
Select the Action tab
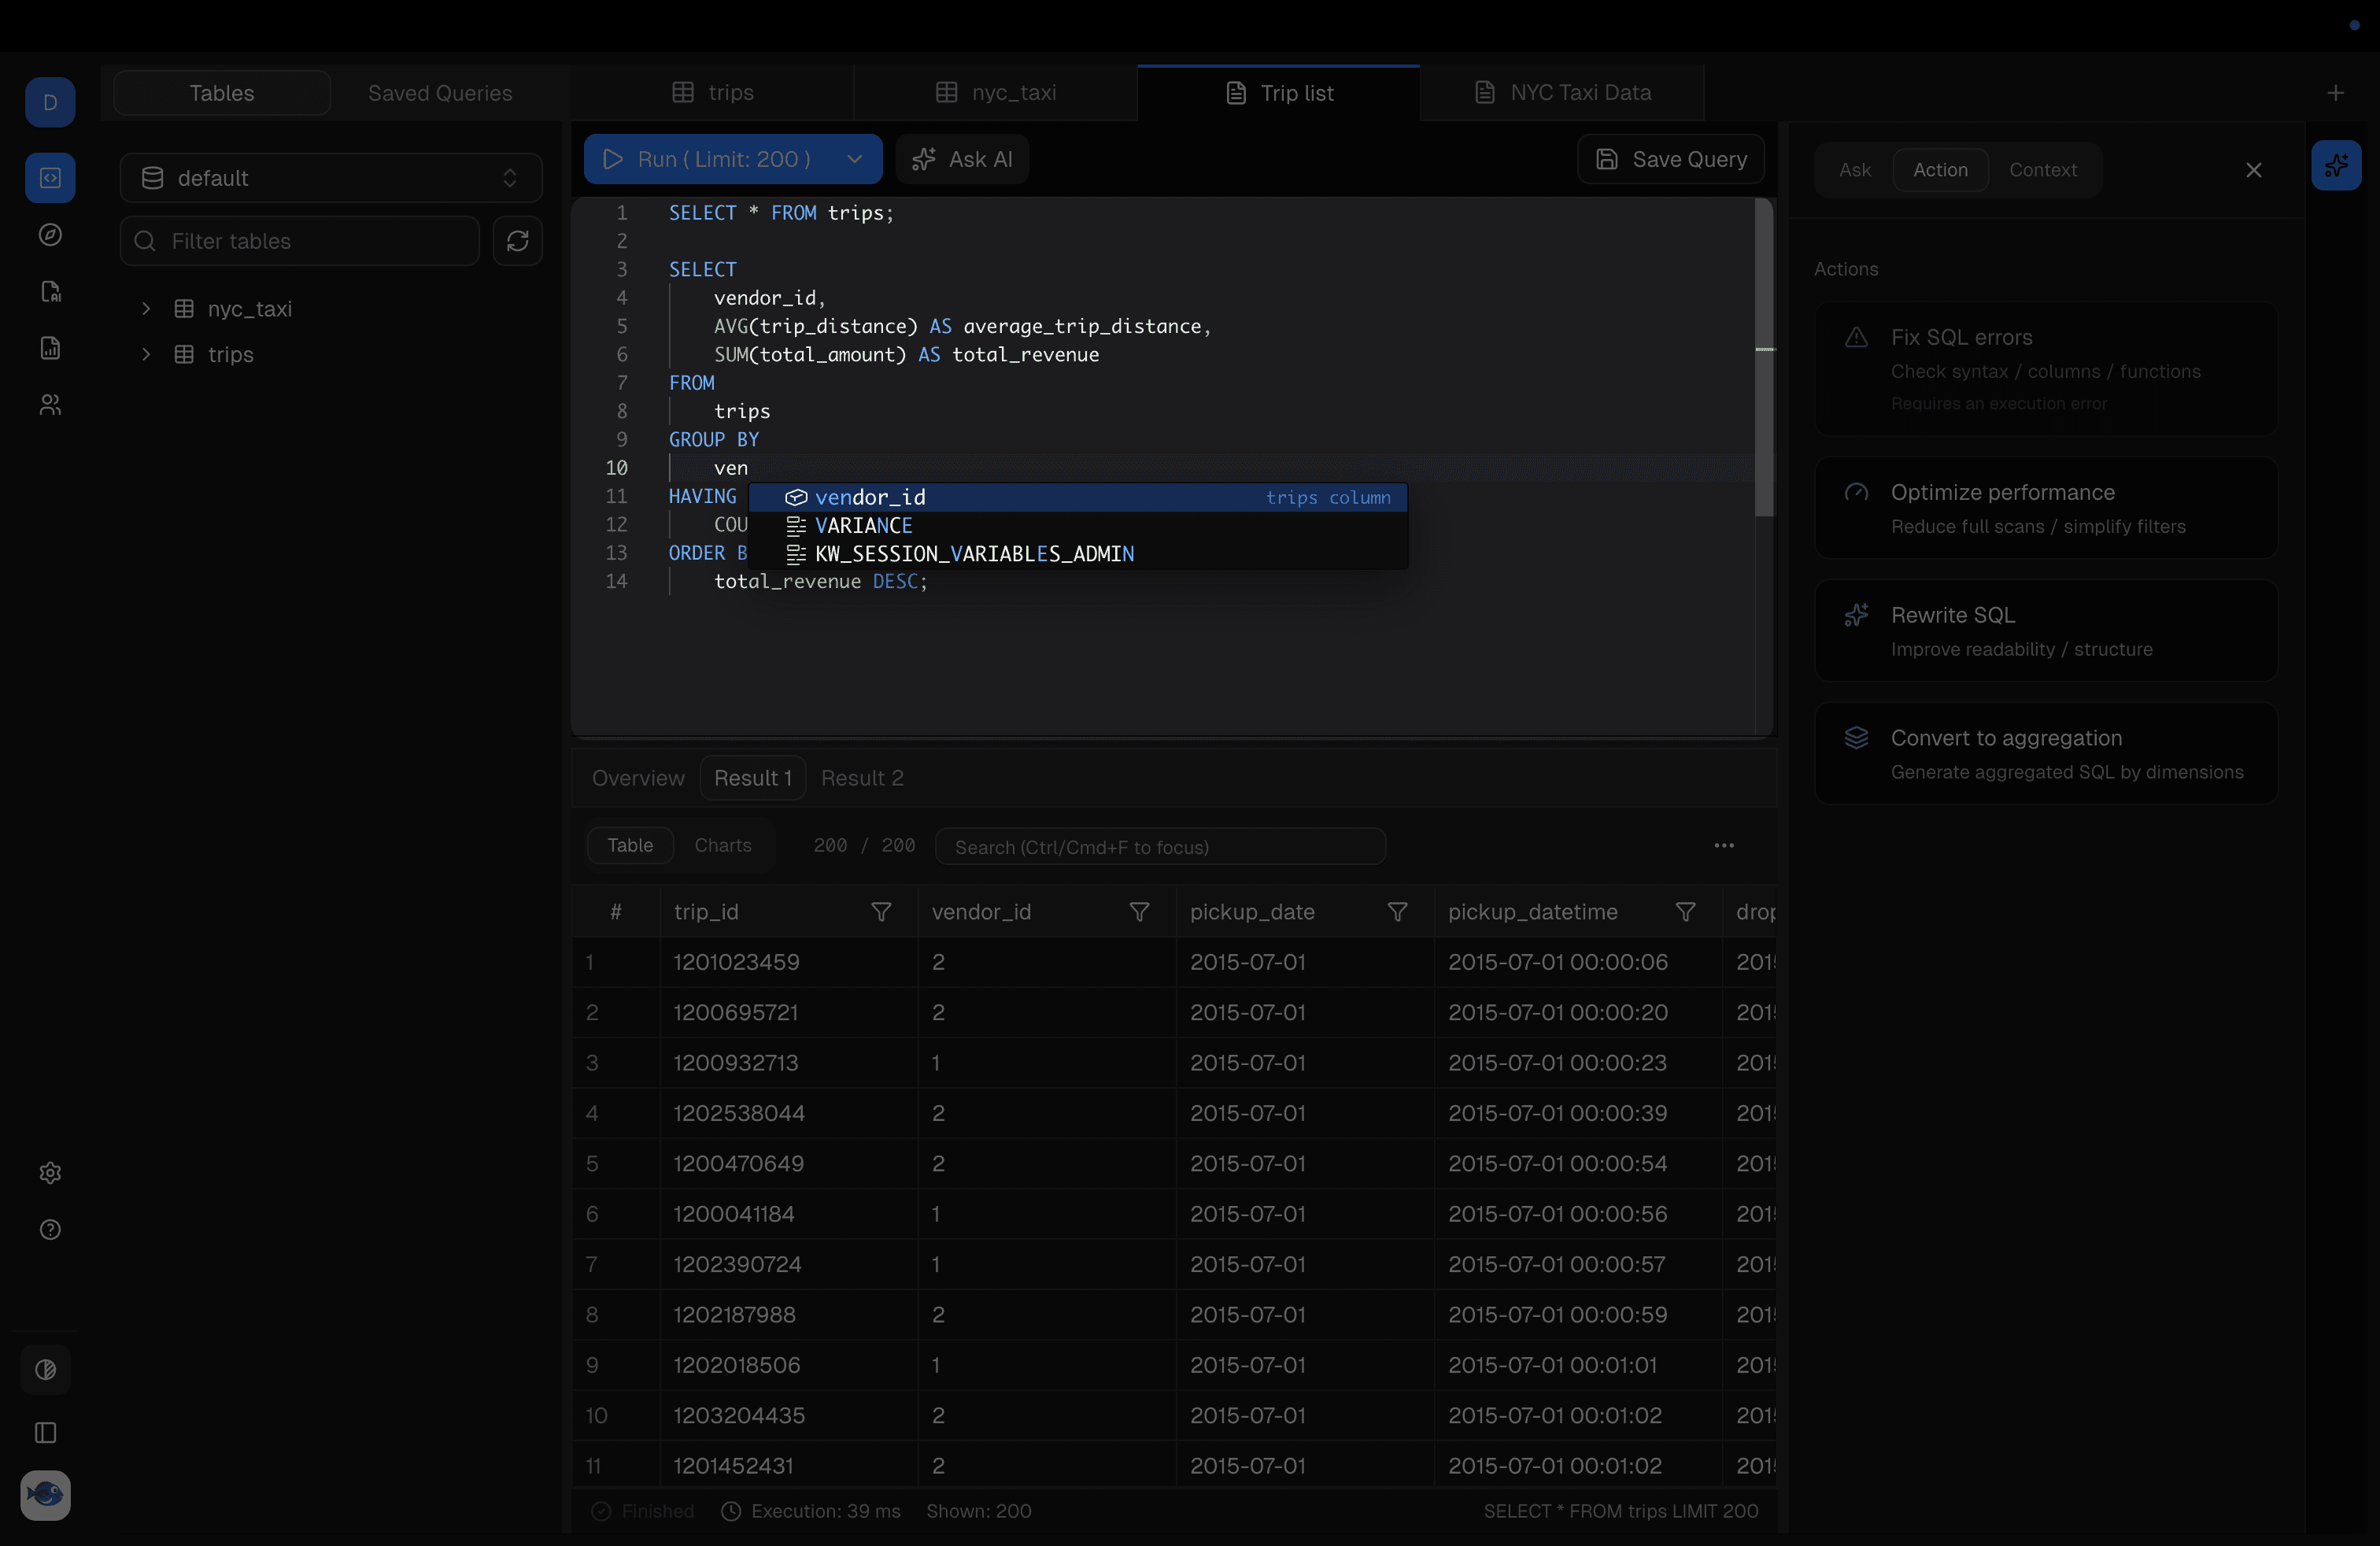(x=1940, y=170)
